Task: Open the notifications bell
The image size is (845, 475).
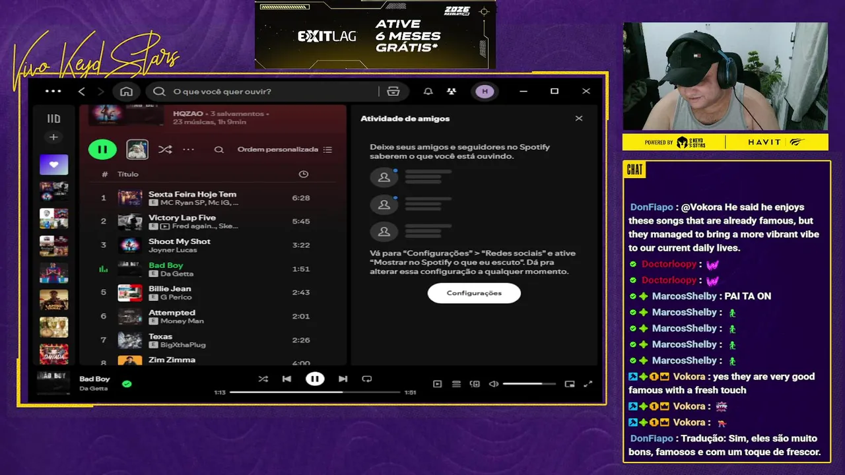Action: (428, 91)
